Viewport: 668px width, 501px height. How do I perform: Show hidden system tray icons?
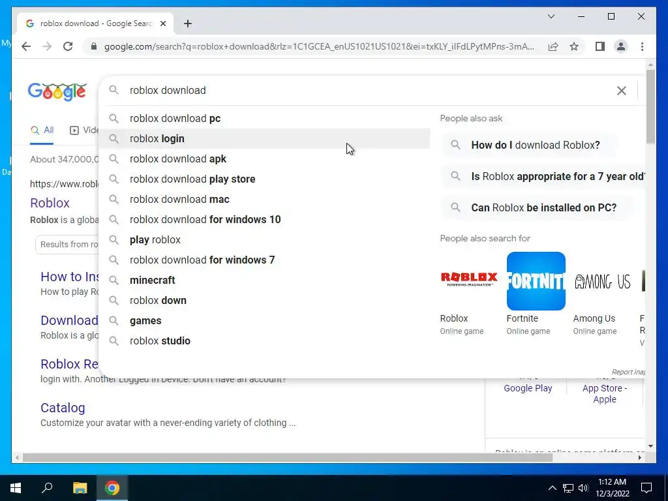(x=552, y=488)
